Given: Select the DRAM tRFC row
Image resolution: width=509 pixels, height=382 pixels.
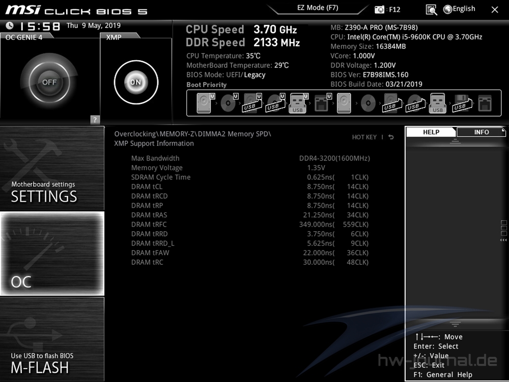Looking at the screenshot, I should click(x=250, y=224).
